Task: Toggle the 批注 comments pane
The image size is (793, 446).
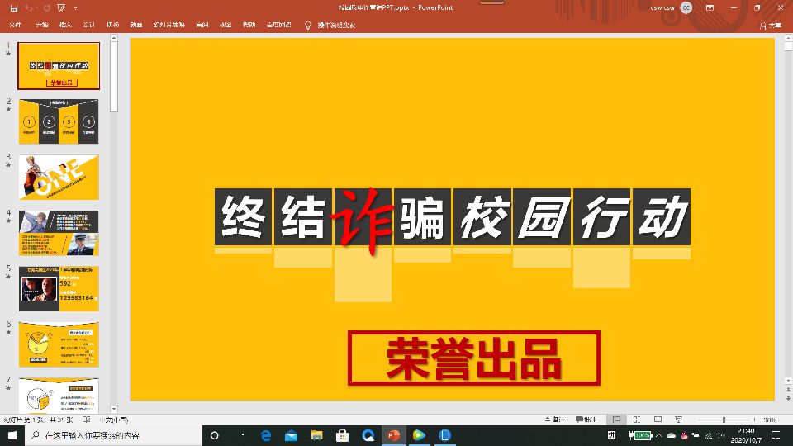Action: pyautogui.click(x=586, y=420)
